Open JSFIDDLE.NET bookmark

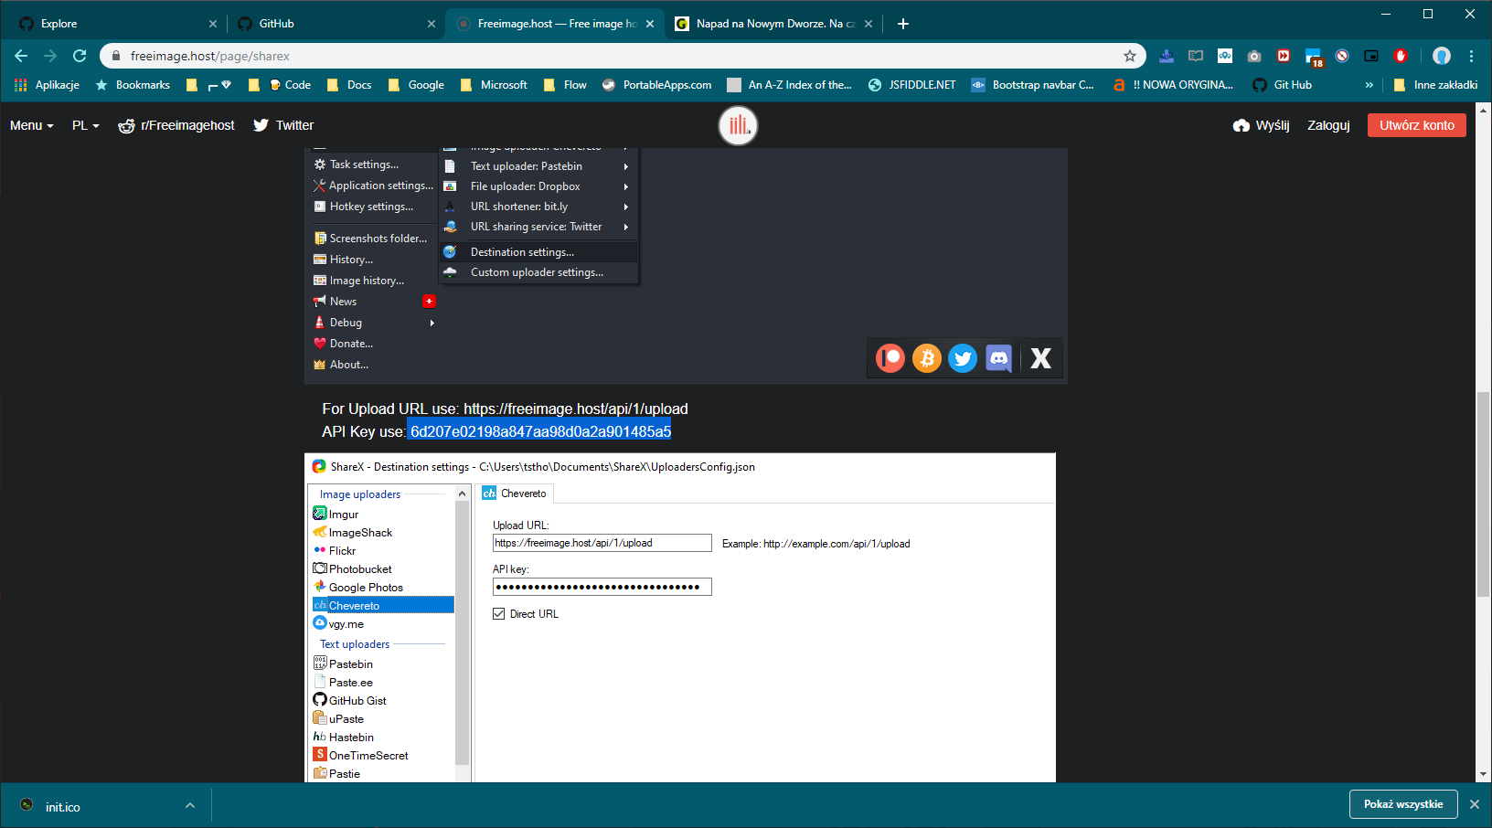(x=911, y=85)
